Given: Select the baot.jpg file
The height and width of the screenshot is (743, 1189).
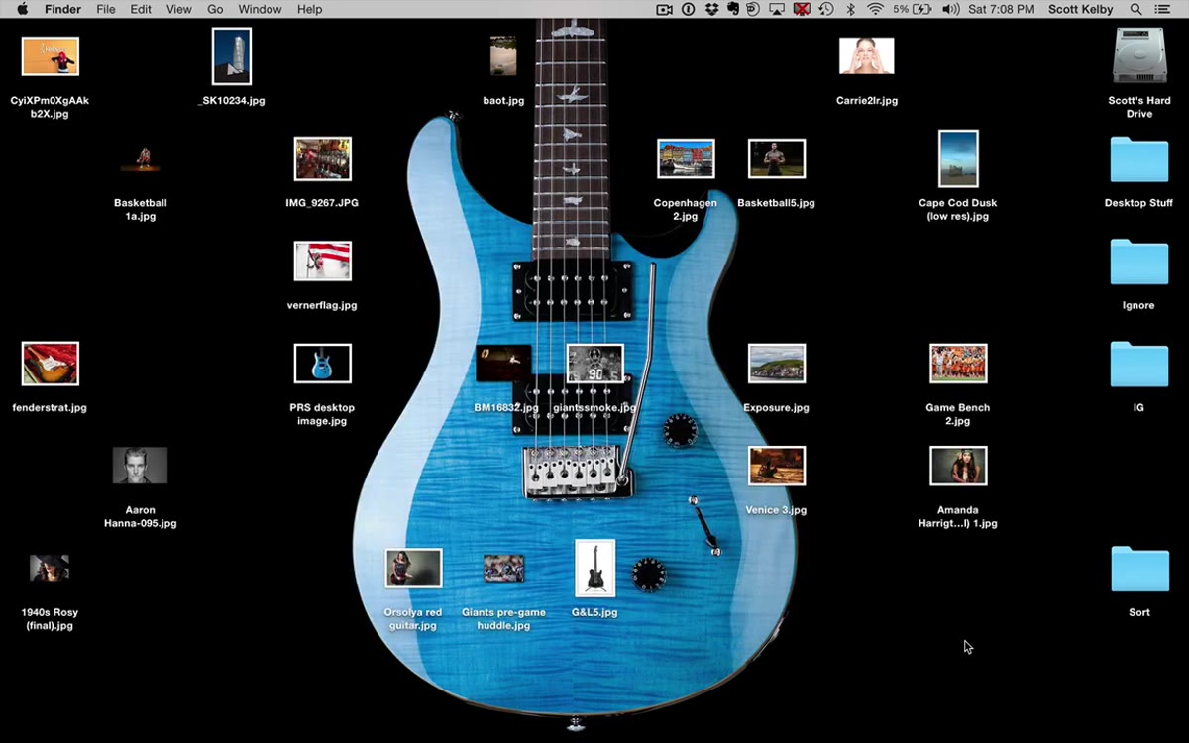Looking at the screenshot, I should point(503,56).
